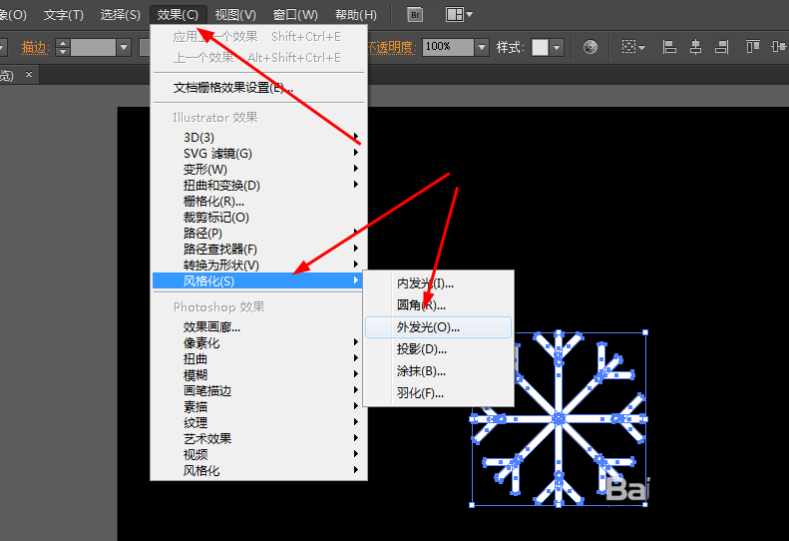Choose 栅格化(R)... effect
The width and height of the screenshot is (789, 541).
click(x=258, y=202)
